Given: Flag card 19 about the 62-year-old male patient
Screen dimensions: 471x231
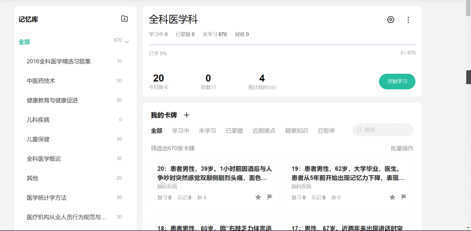Looking at the screenshot, I should [x=404, y=197].
